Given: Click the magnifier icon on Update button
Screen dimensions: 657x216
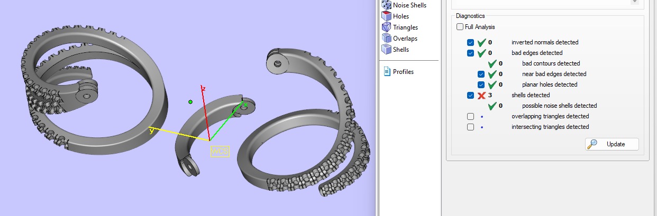Looking at the screenshot, I should pos(593,144).
